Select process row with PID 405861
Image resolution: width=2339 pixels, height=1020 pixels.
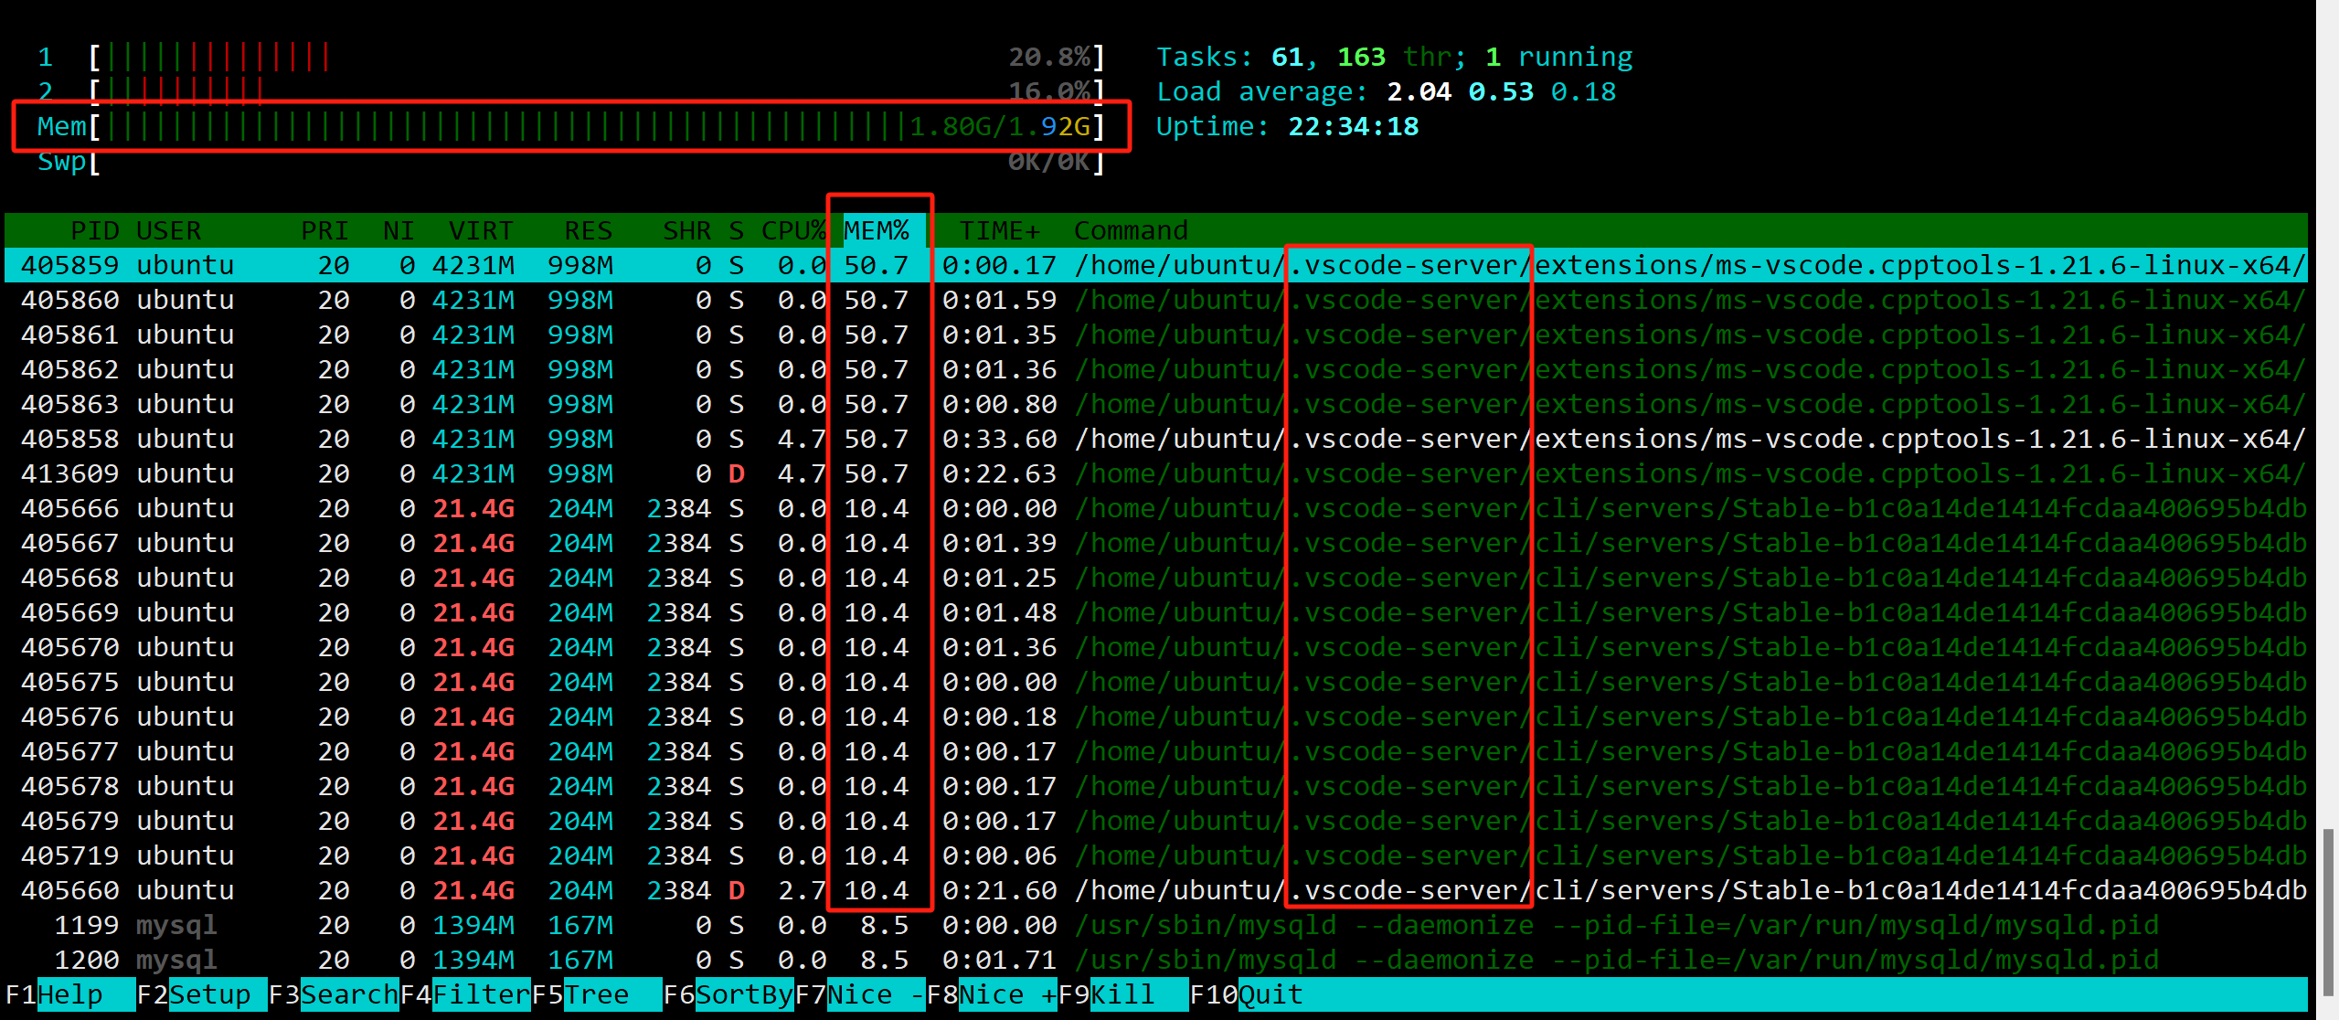point(1156,335)
